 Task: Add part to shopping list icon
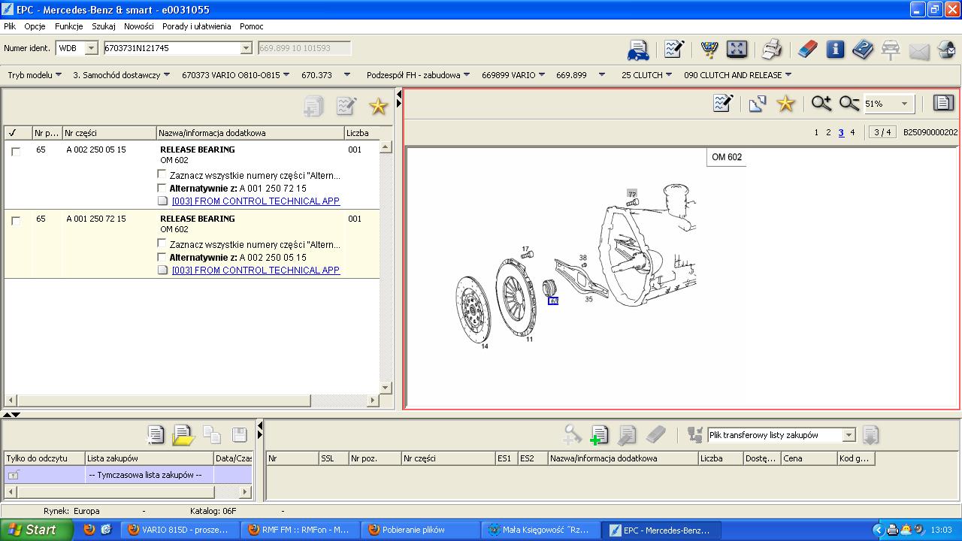[x=599, y=435]
